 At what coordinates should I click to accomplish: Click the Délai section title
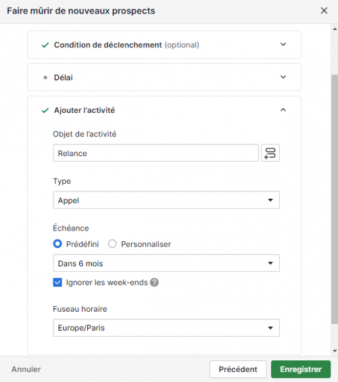64,78
